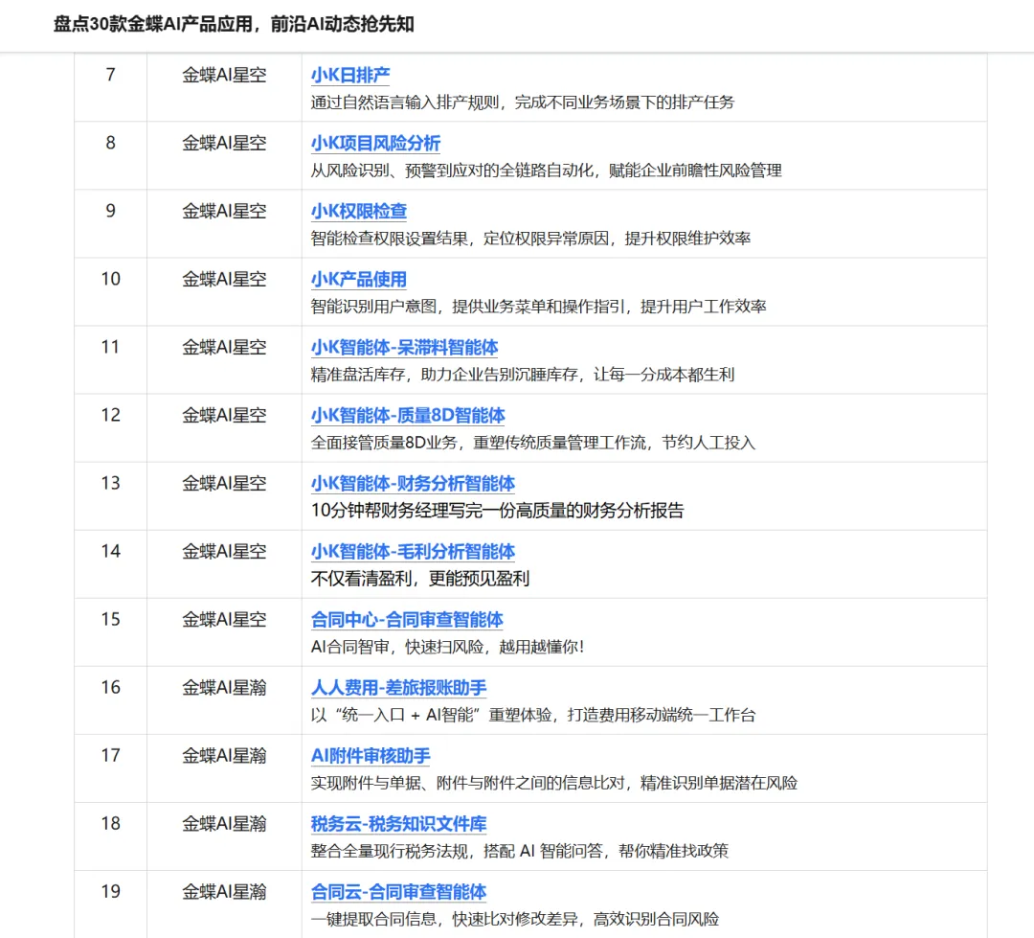Click 金蝶AI星瀚 in row 16

click(224, 687)
